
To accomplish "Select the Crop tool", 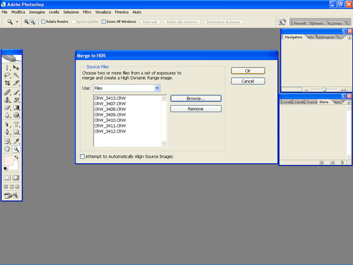I will [7, 83].
